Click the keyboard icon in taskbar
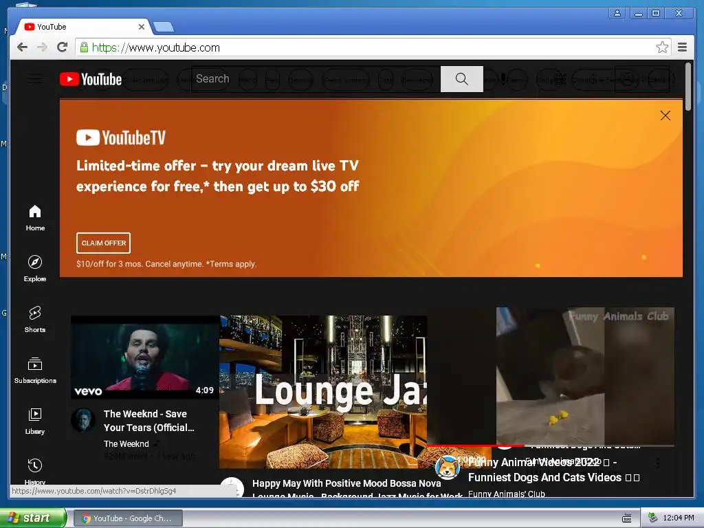 click(x=627, y=518)
